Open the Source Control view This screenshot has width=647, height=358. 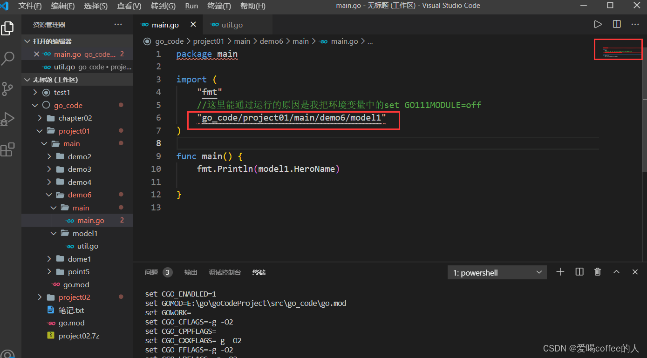coord(7,88)
